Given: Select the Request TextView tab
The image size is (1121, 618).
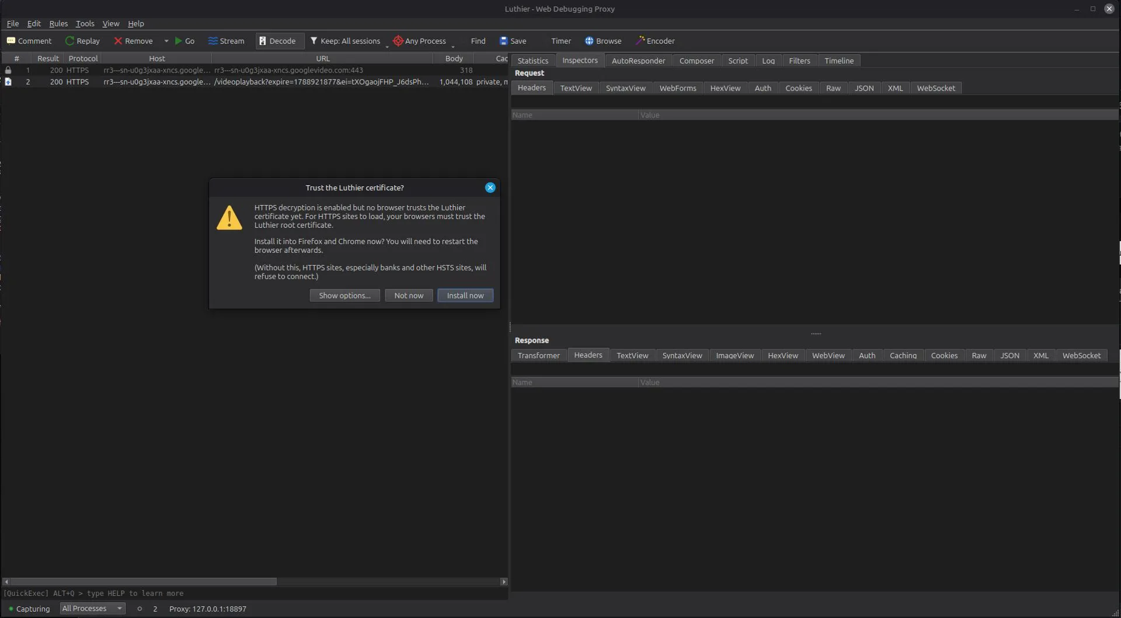Looking at the screenshot, I should pos(576,88).
